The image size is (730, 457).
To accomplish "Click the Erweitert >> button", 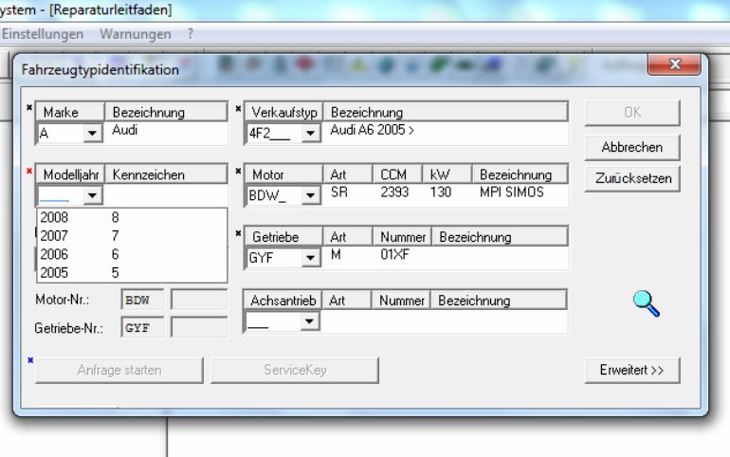I will pos(632,370).
